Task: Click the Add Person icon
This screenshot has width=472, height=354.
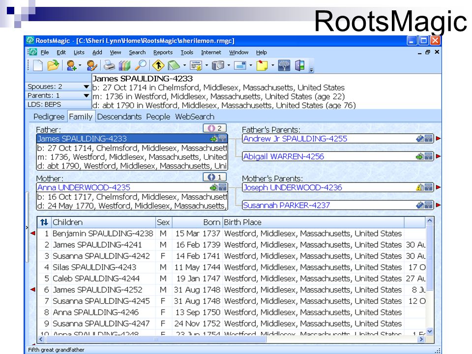Action: pyautogui.click(x=71, y=65)
